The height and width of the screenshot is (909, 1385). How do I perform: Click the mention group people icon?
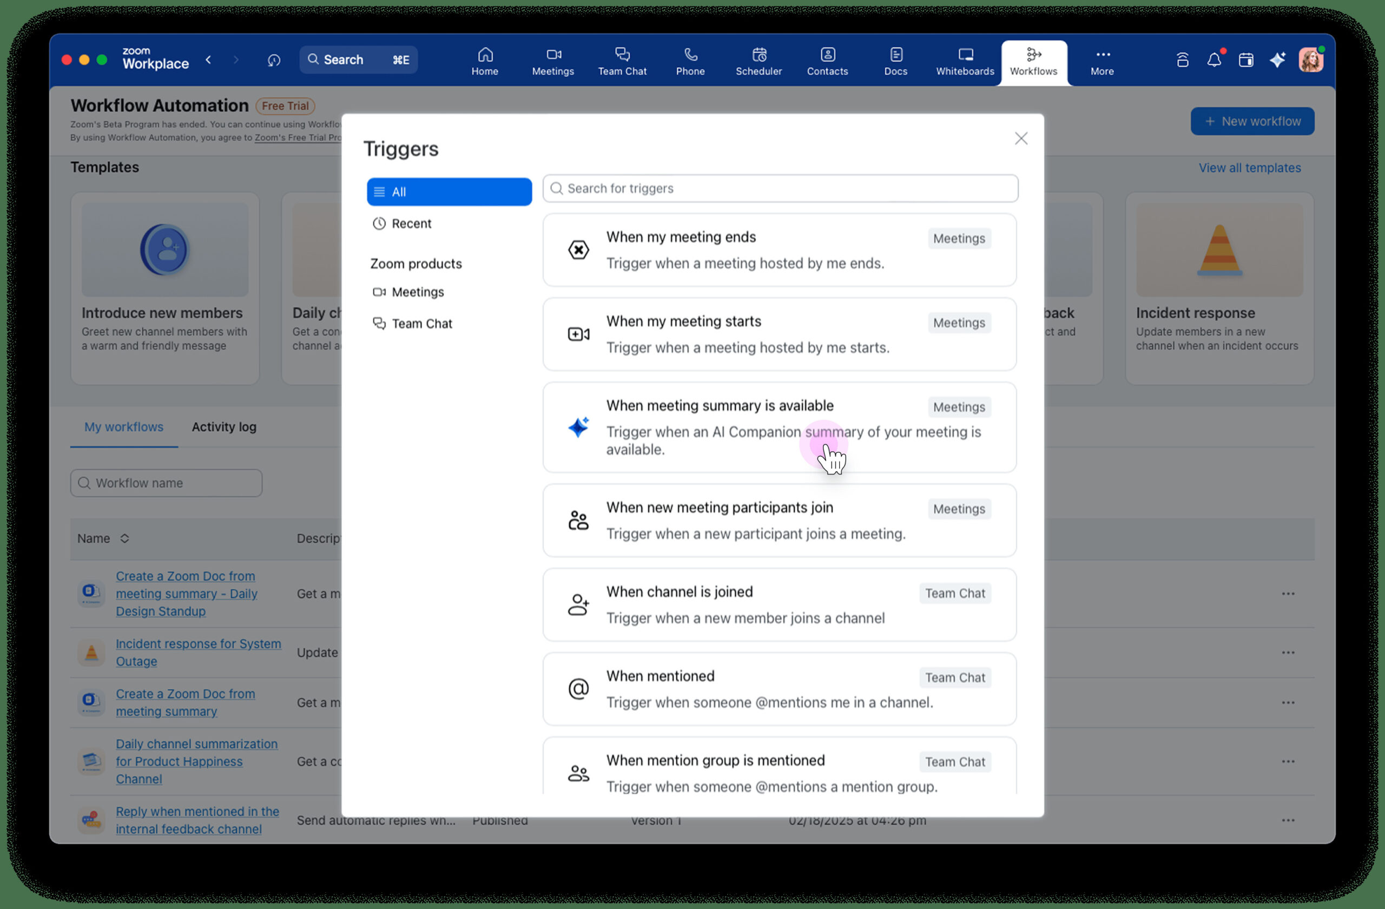point(578,773)
